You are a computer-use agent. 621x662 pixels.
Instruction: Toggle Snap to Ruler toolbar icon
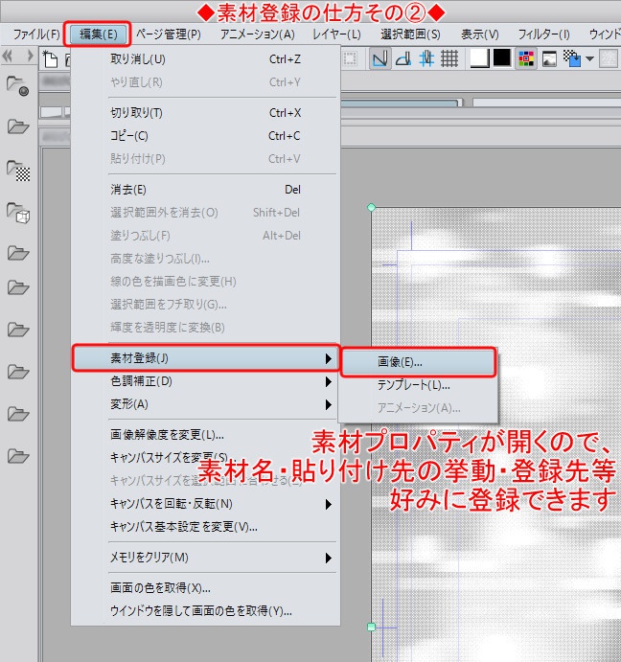(x=379, y=58)
